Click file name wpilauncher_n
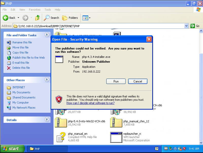This screenshot has height=153, width=203. [132, 134]
